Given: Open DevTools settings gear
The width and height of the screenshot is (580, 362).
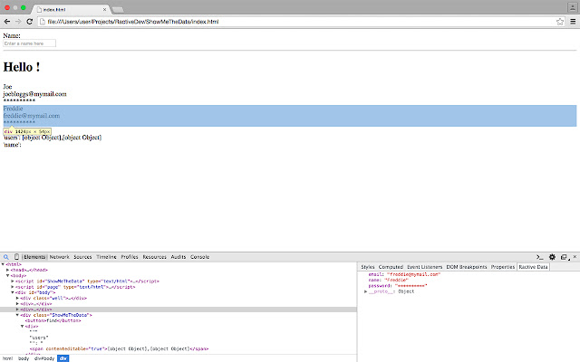Looking at the screenshot, I should tap(552, 257).
